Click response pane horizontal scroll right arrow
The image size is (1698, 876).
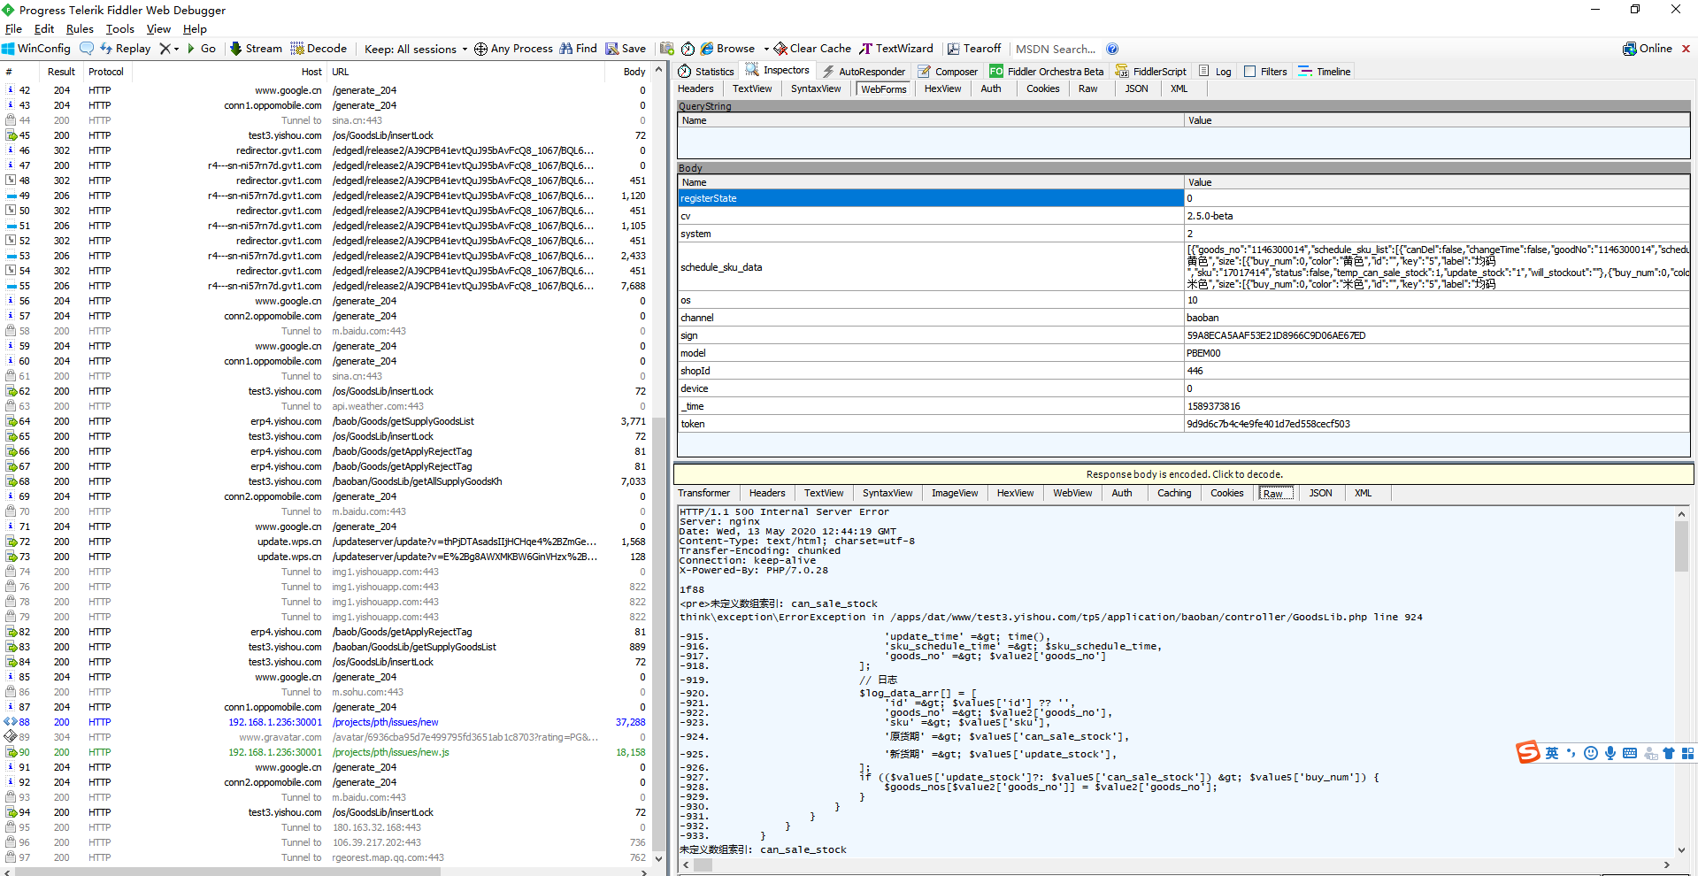click(x=1667, y=865)
